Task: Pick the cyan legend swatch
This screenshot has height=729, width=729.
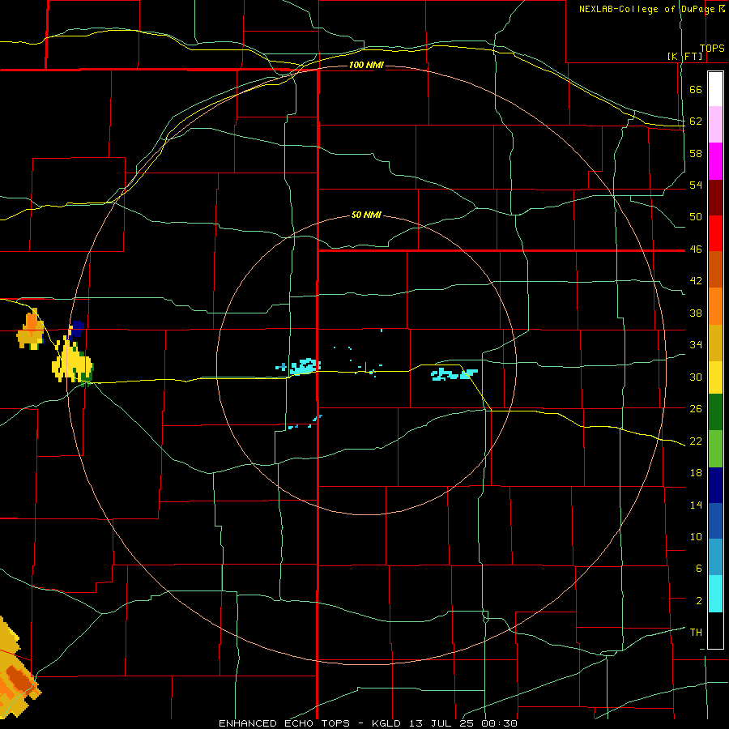Action: (715, 594)
